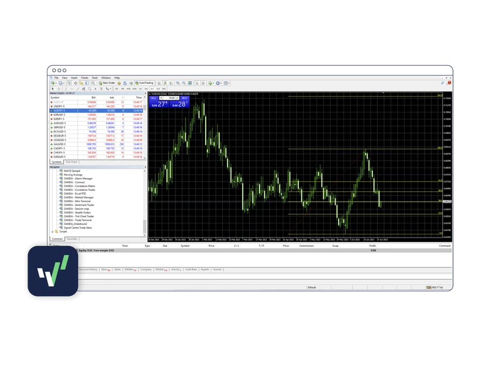This screenshot has height=387, width=484.
Task: Switch to the Tick Chart tab
Action: point(71,162)
